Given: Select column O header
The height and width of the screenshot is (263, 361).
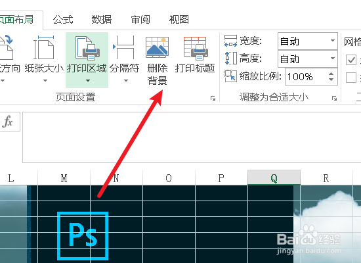Looking at the screenshot, I should [169, 178].
